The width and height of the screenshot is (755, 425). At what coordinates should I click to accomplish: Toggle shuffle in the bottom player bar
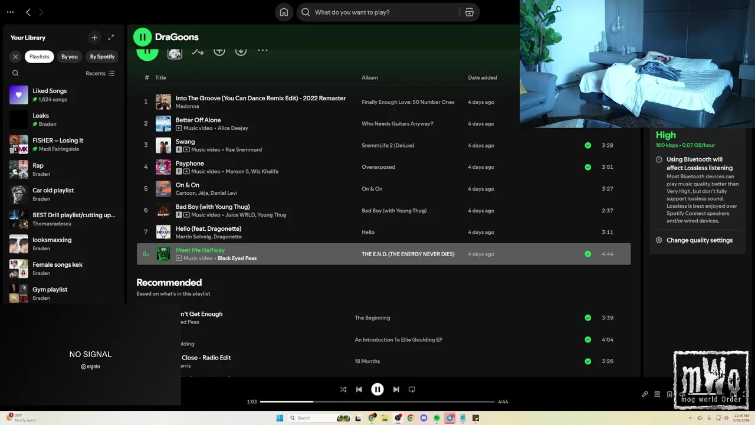pyautogui.click(x=343, y=390)
